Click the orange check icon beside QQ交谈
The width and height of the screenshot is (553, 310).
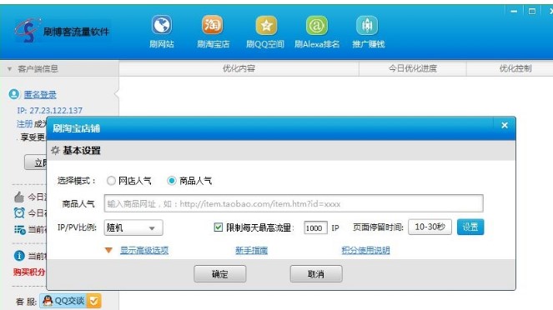[x=94, y=301]
